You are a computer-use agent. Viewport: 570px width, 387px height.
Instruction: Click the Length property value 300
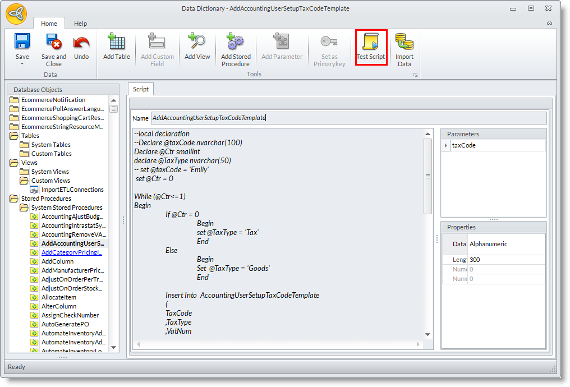tap(505, 260)
